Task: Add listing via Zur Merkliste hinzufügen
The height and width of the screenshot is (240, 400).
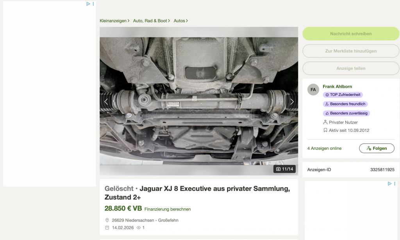Action: click(351, 51)
